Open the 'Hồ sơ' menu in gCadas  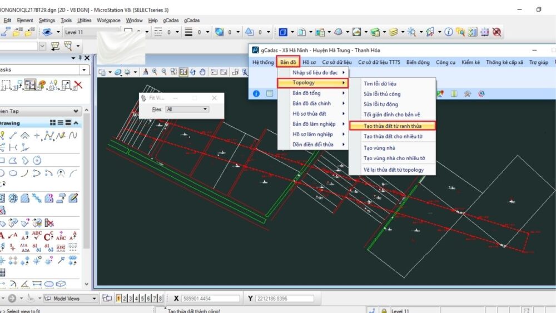309,62
